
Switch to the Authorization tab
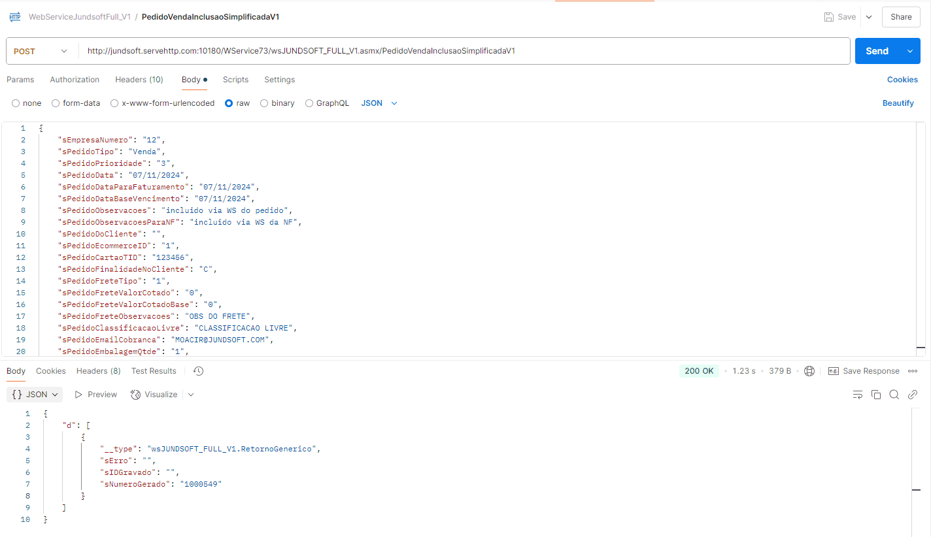[75, 80]
